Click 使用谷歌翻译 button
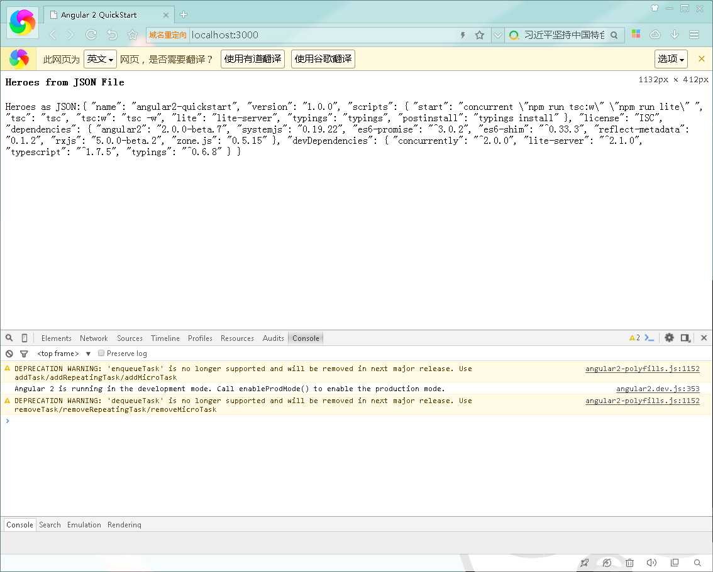This screenshot has width=713, height=572. (323, 59)
